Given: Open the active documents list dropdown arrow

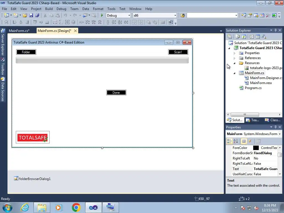Looking at the screenshot, I should (221, 31).
